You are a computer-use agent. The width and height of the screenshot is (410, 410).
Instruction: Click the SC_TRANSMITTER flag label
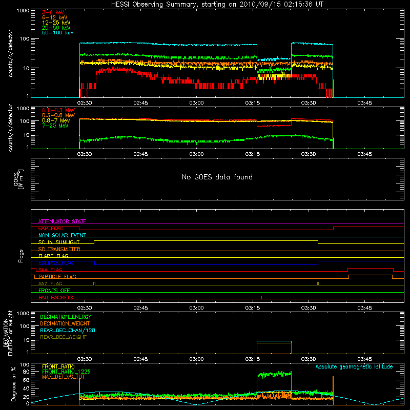click(x=59, y=249)
